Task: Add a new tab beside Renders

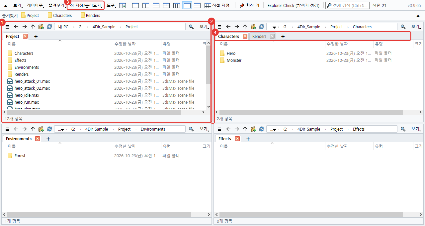Action: click(283, 37)
